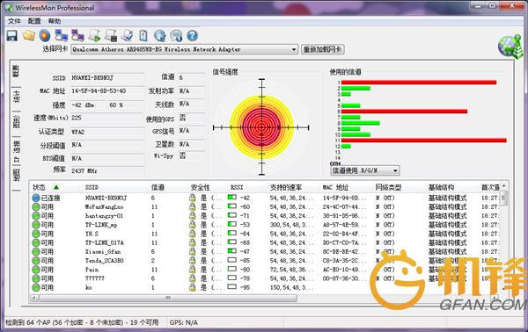The width and height of the screenshot is (528, 332).
Task: Select MAC address 24-4C-07-44 in MoFanWangLuo row
Action: click(x=344, y=207)
